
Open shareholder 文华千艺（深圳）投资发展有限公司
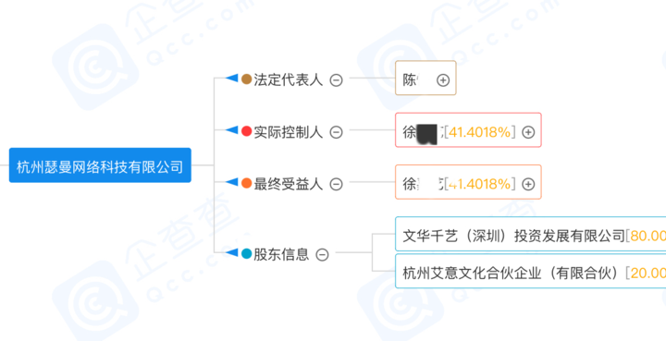(x=531, y=234)
